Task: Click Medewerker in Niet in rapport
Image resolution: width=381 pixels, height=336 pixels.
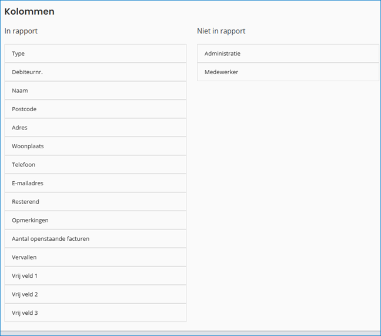Action: 288,72
